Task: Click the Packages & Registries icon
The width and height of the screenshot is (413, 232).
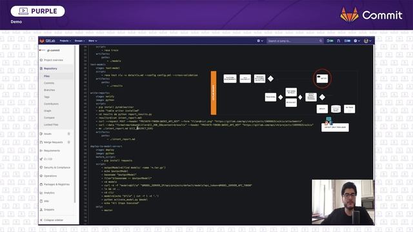Action: point(41,184)
